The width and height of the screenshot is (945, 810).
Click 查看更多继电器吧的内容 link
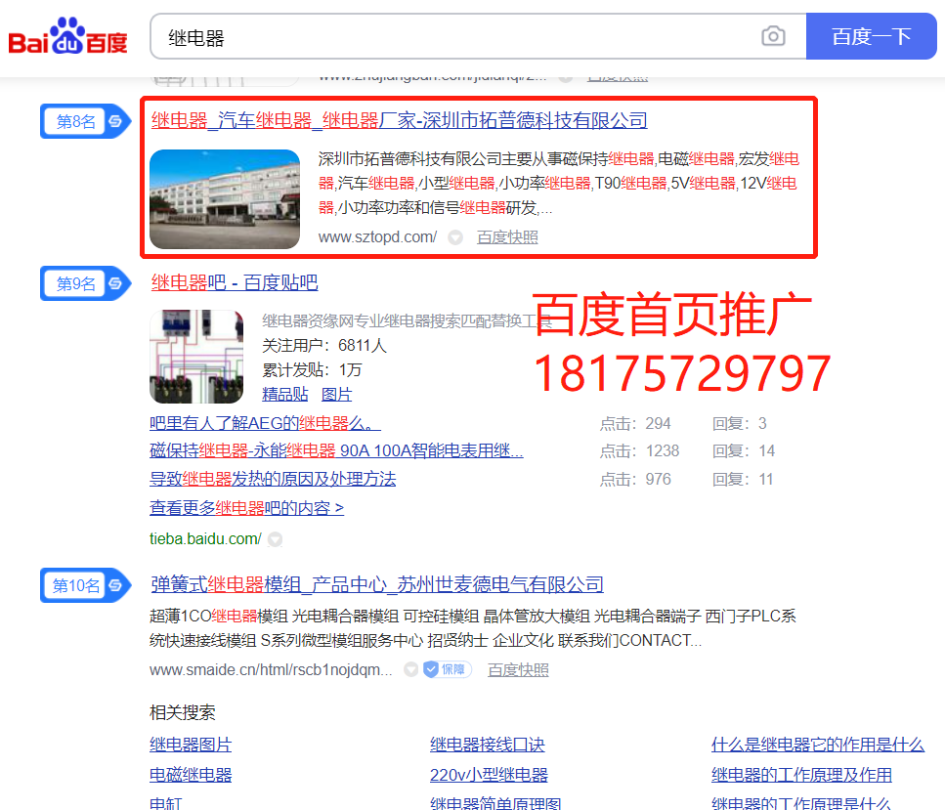point(246,508)
